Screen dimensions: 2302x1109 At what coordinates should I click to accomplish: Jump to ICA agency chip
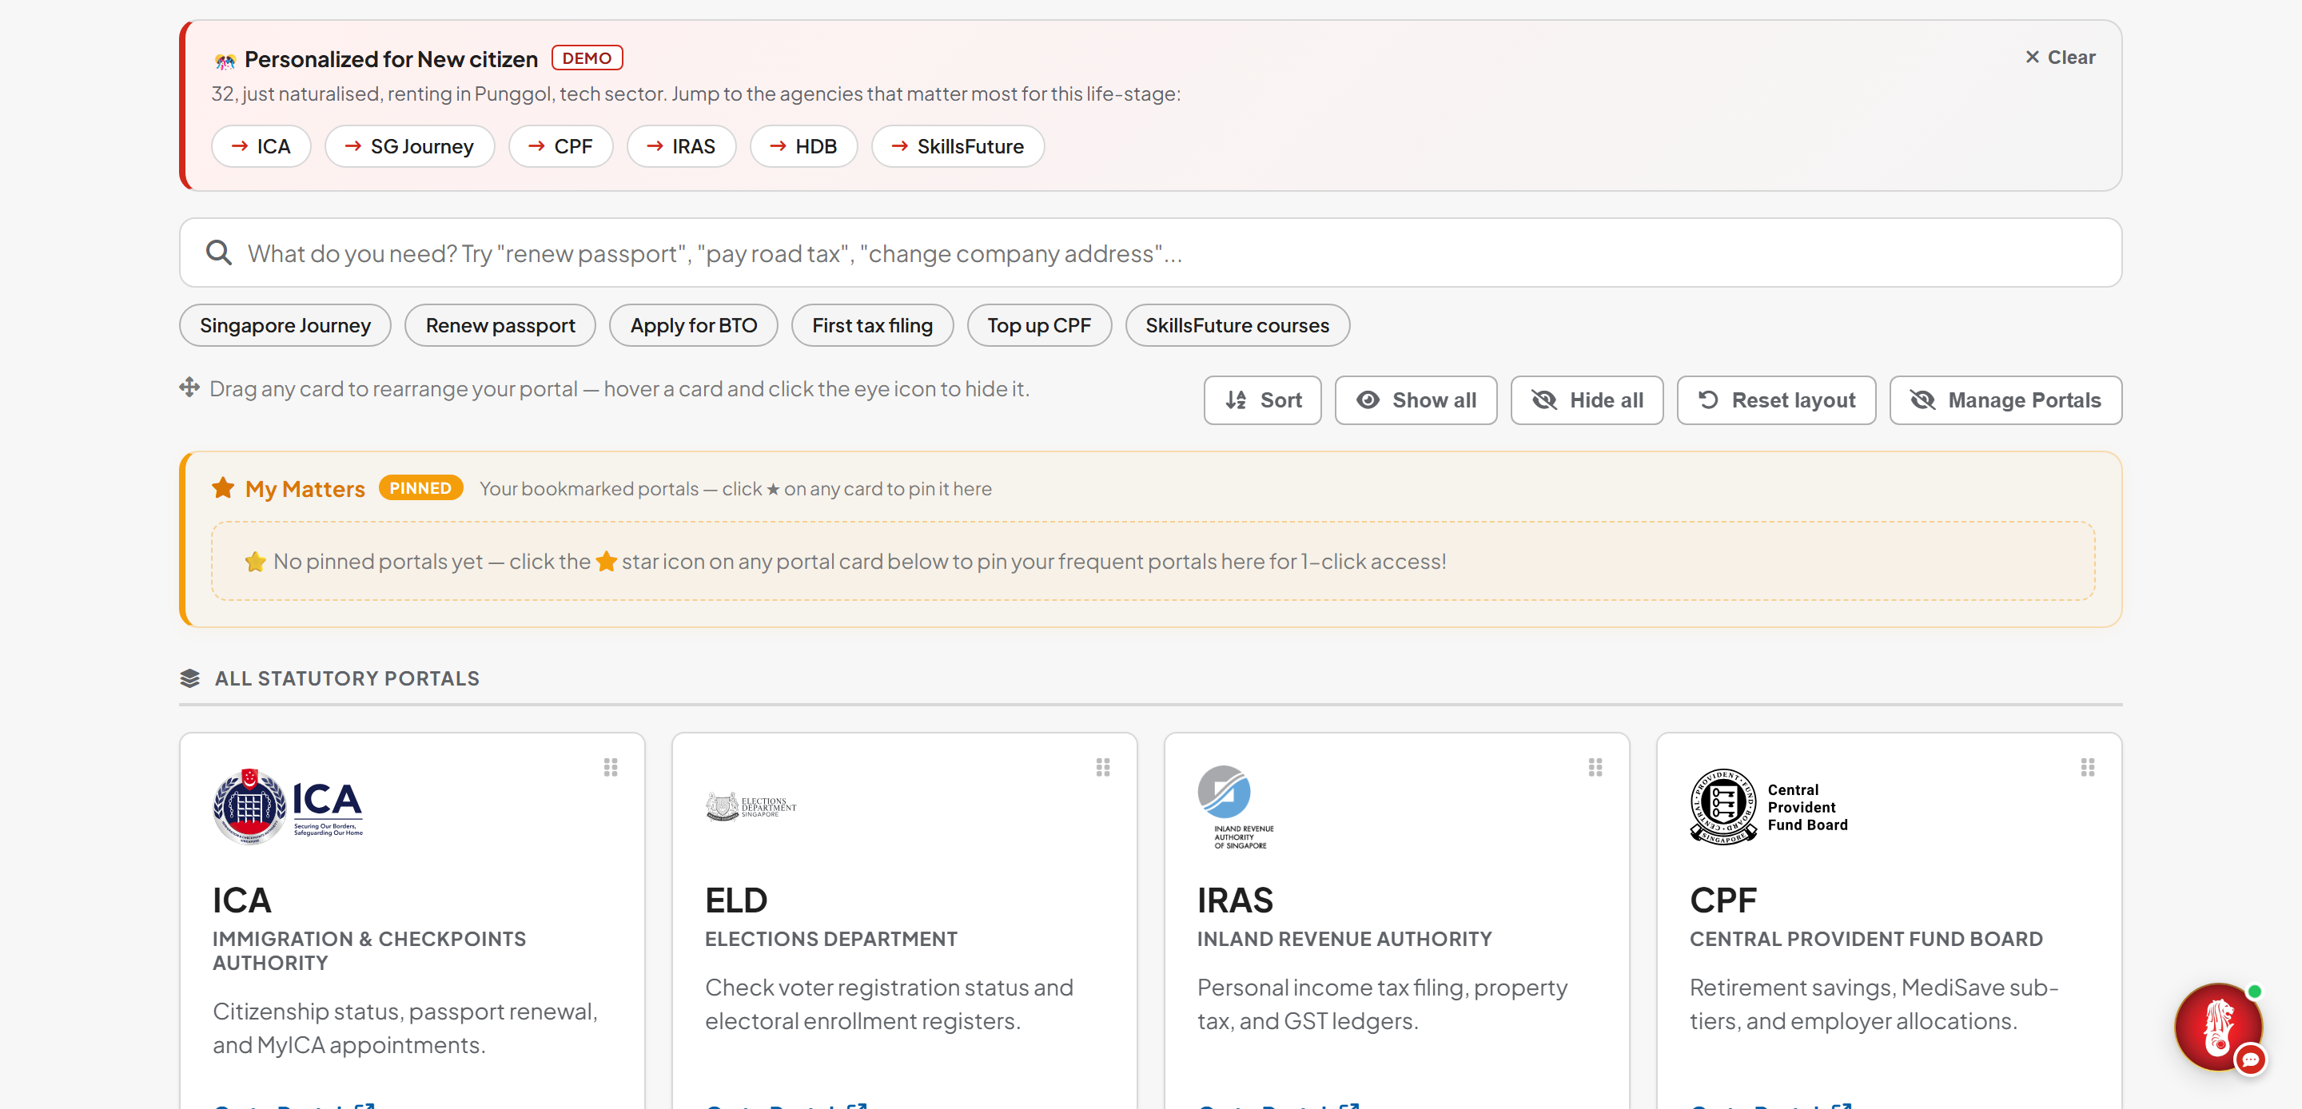(x=261, y=146)
